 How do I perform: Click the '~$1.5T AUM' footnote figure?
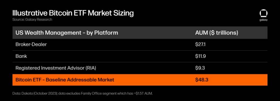(x=144, y=93)
